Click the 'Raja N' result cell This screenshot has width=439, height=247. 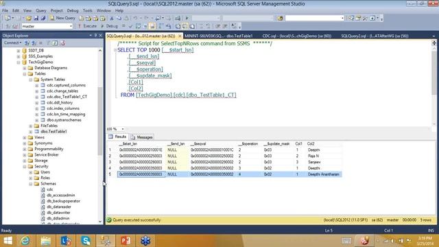[x=313, y=156]
